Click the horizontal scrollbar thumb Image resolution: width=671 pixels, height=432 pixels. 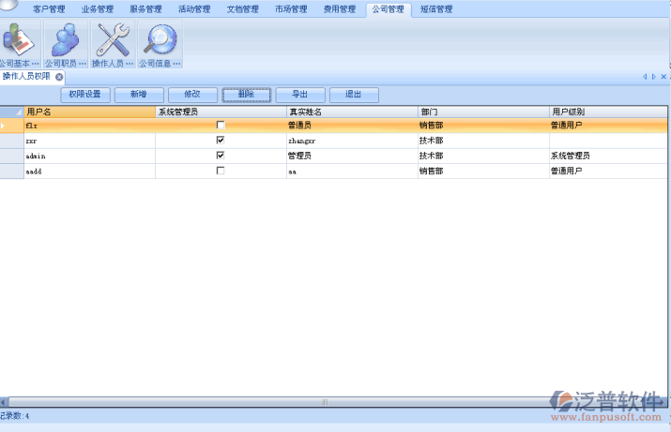(x=326, y=402)
